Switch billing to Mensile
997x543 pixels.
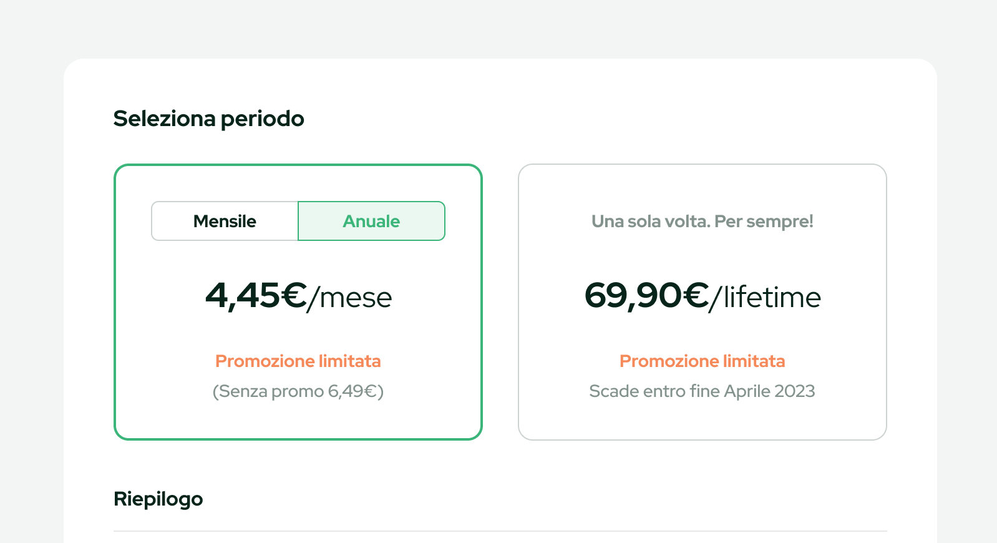(x=225, y=221)
